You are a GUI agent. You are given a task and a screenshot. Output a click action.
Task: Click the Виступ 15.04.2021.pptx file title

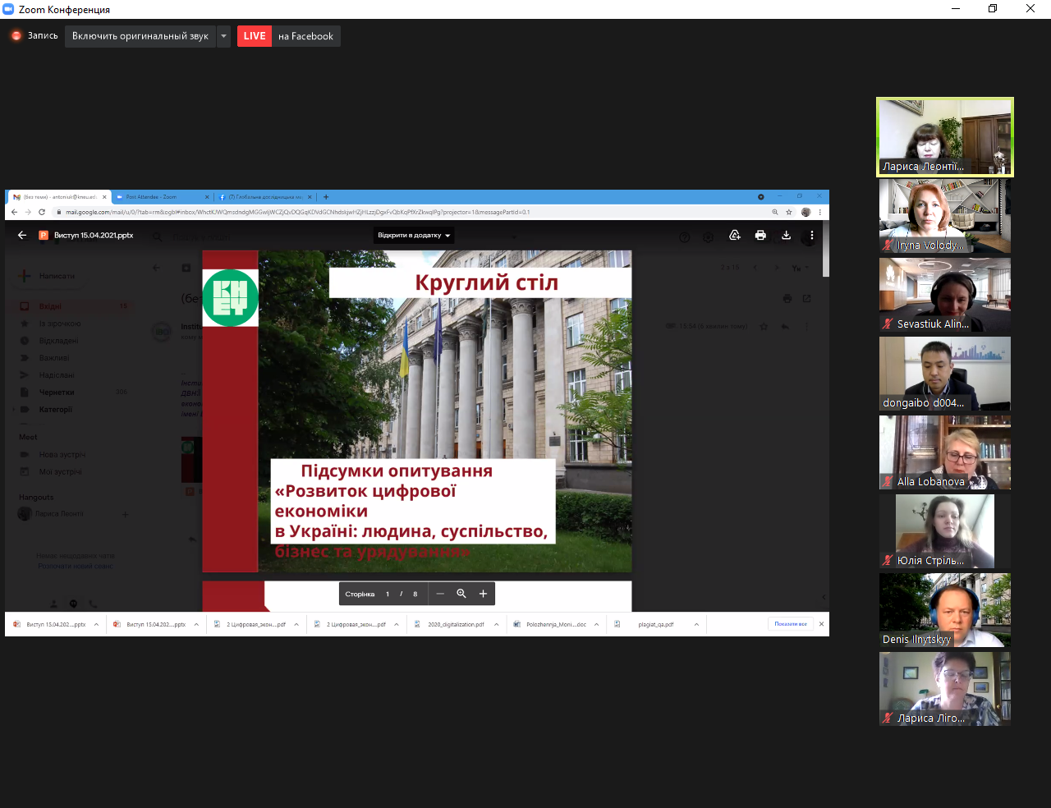(94, 236)
